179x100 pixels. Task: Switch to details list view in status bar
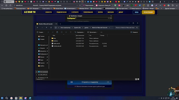[136, 79]
